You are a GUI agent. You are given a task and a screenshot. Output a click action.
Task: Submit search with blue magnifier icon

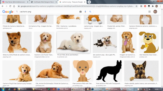[90, 12]
